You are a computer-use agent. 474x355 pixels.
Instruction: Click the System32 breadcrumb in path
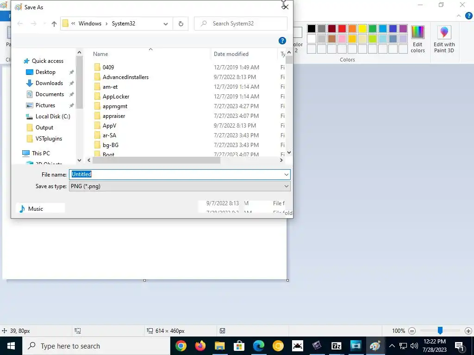tap(123, 24)
